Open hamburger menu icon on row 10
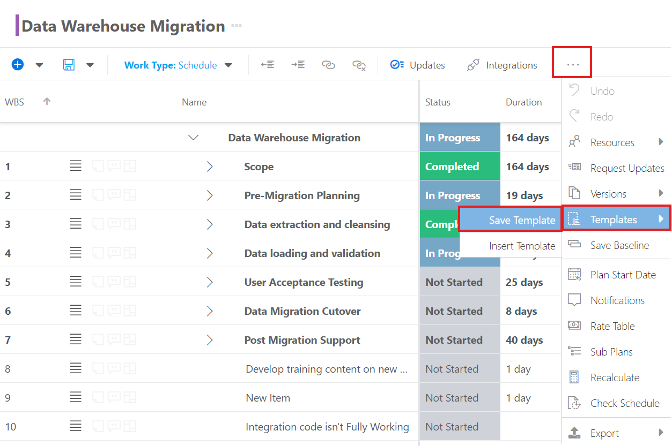The height and width of the screenshot is (446, 672). click(x=76, y=427)
